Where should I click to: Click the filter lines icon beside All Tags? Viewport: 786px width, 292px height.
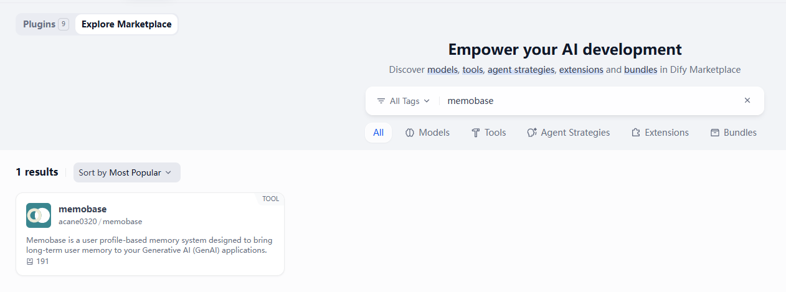click(381, 101)
